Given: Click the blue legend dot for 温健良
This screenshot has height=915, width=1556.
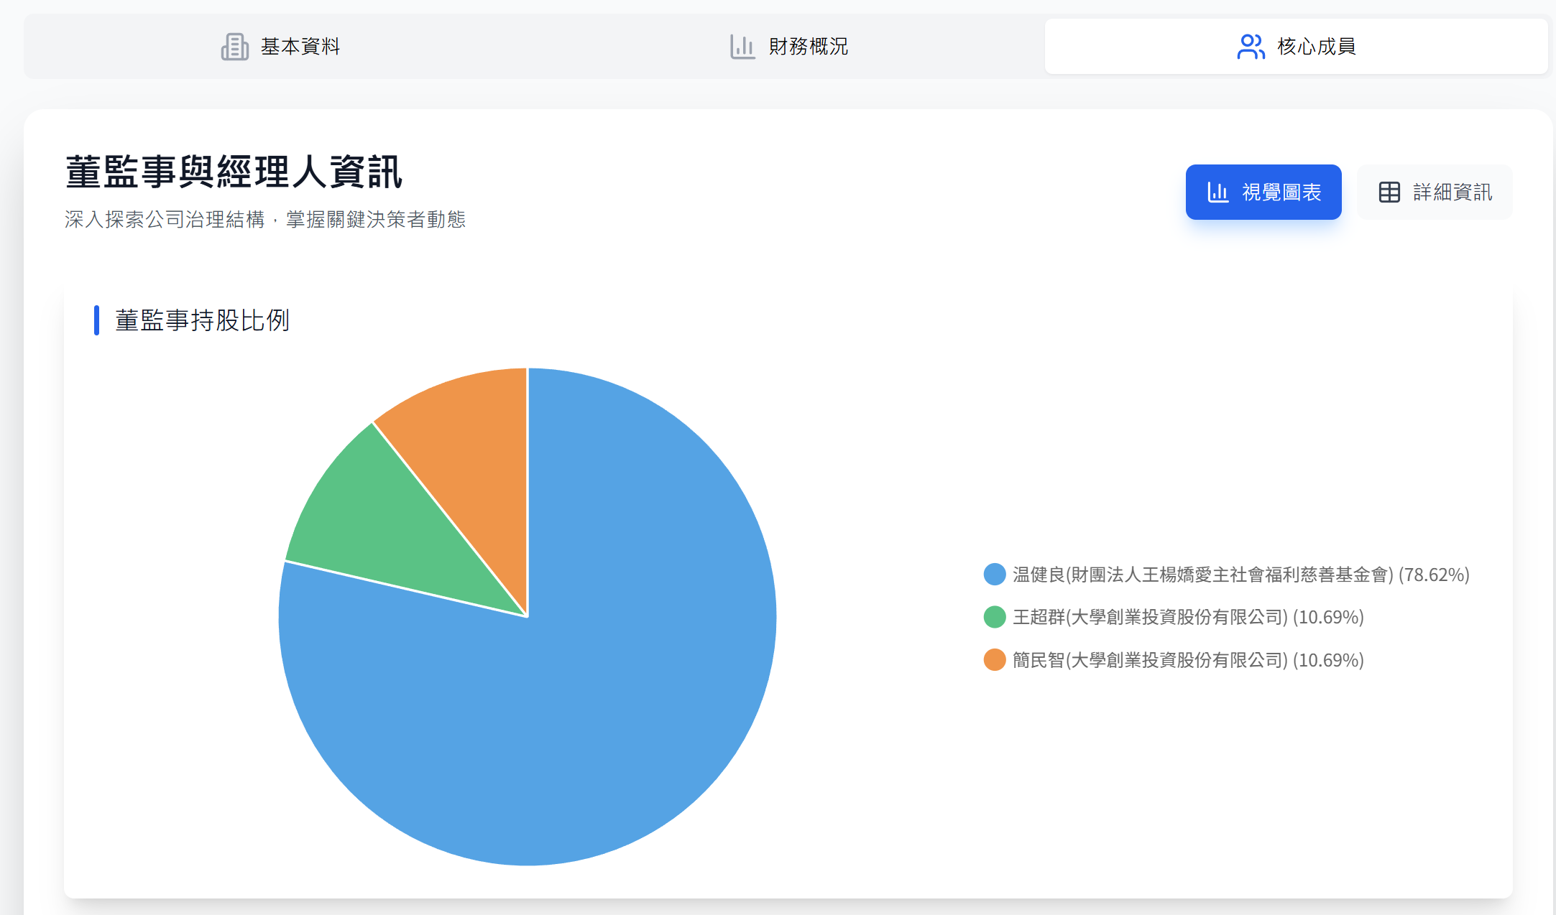Looking at the screenshot, I should [x=993, y=574].
